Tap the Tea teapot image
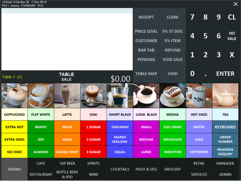 225,96
